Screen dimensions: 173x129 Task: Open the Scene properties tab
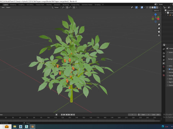(164, 63)
